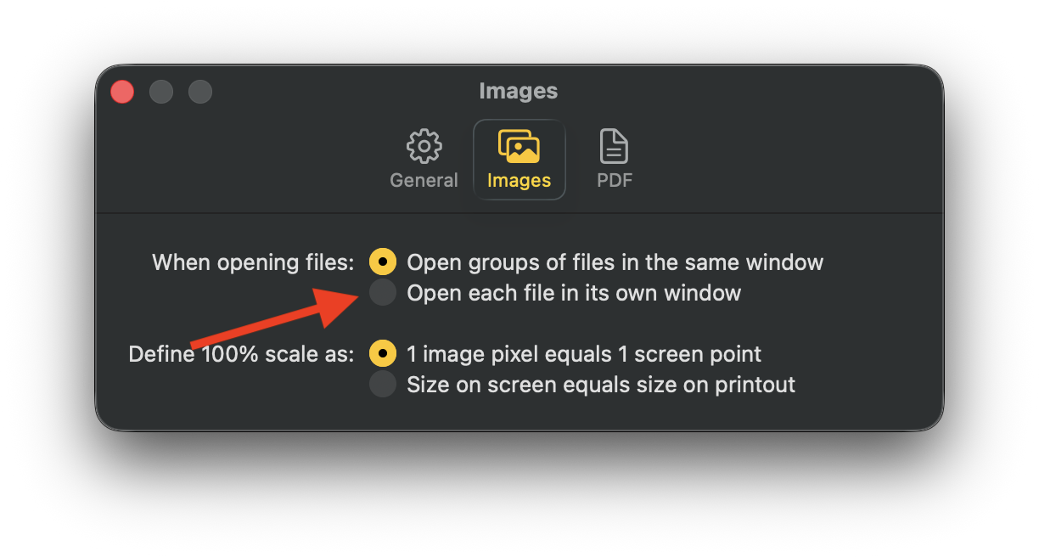Open the General gear icon tab

[424, 147]
